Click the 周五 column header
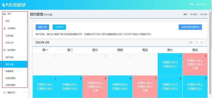The image size is (212, 98). [145, 50]
